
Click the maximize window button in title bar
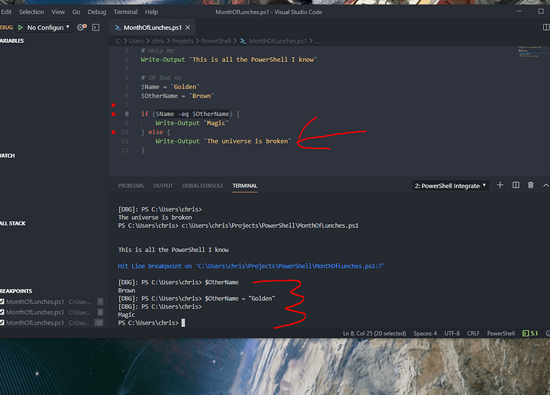[541, 11]
